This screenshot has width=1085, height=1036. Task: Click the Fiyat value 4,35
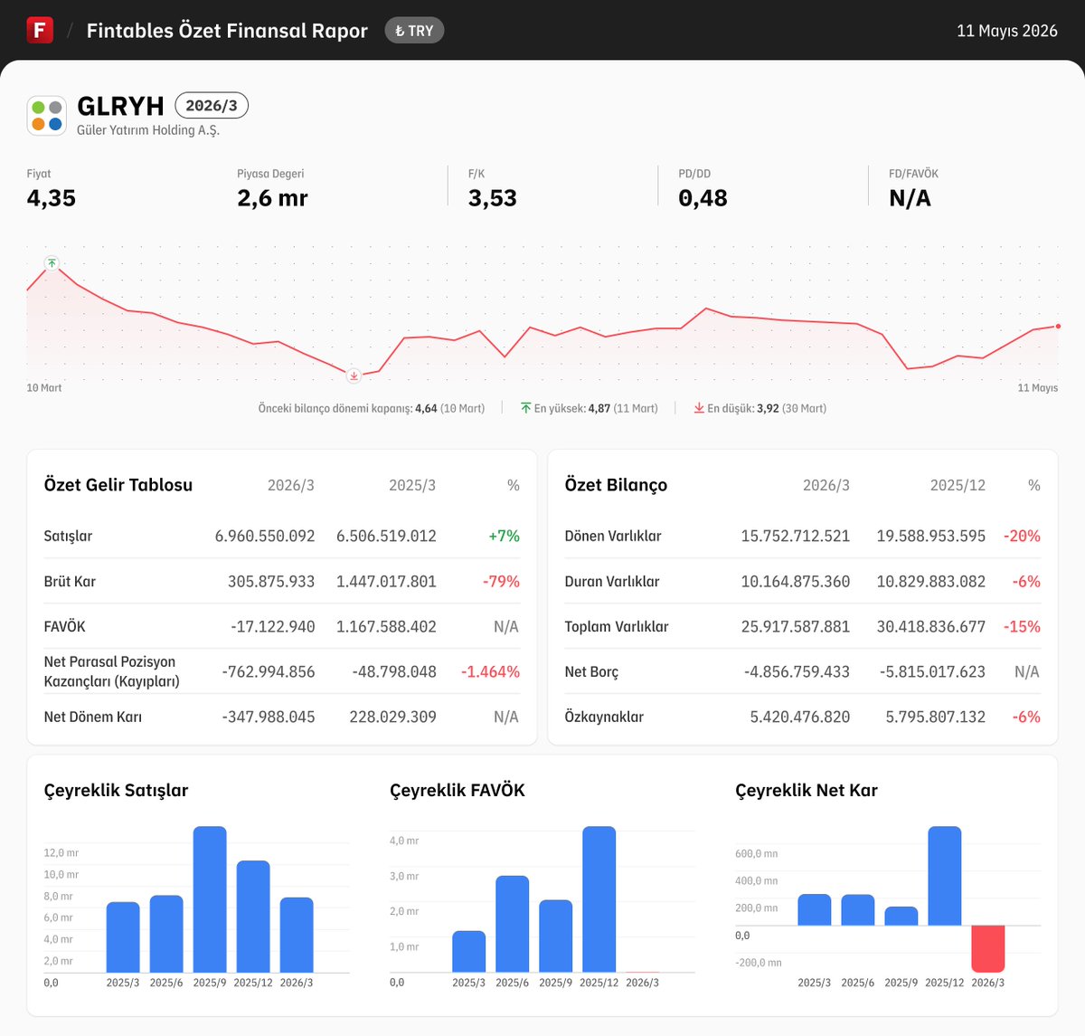pyautogui.click(x=52, y=198)
